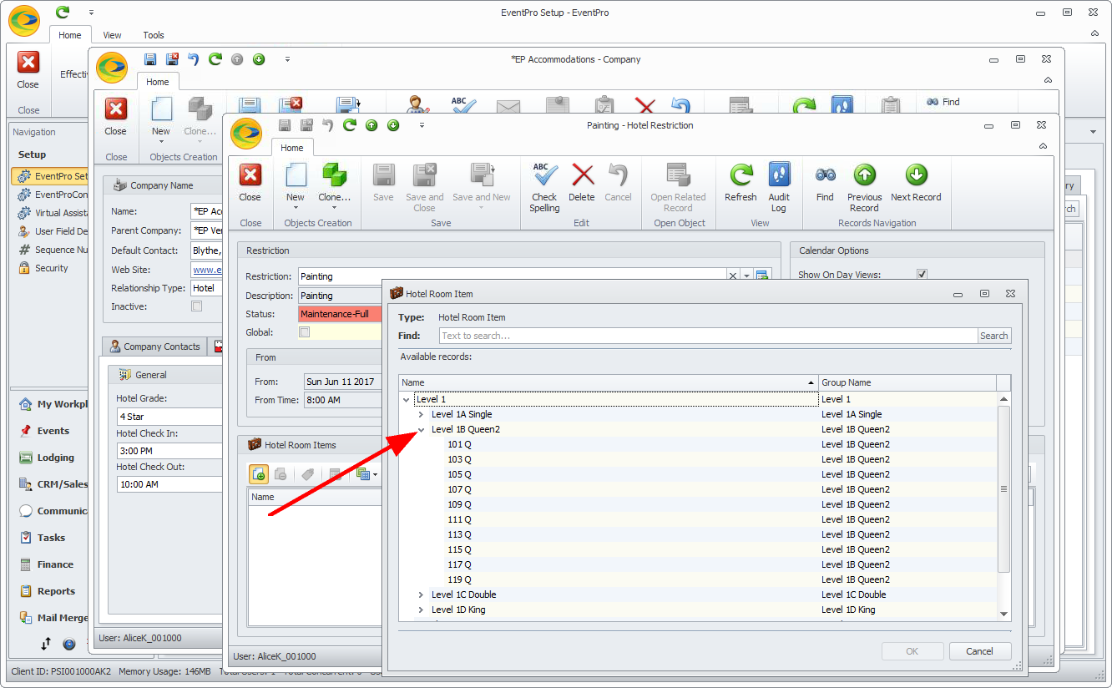Click the green down-arrow in Hotel Restriction quick toolbar
Screen dimensions: 1112x688
click(x=393, y=125)
